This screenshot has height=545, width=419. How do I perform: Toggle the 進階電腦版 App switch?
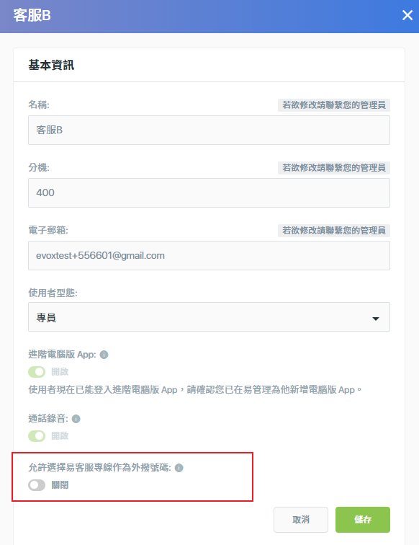37,372
